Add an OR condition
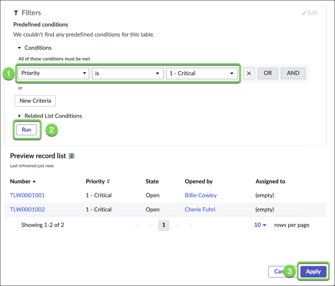The width and height of the screenshot is (335, 286). (268, 73)
